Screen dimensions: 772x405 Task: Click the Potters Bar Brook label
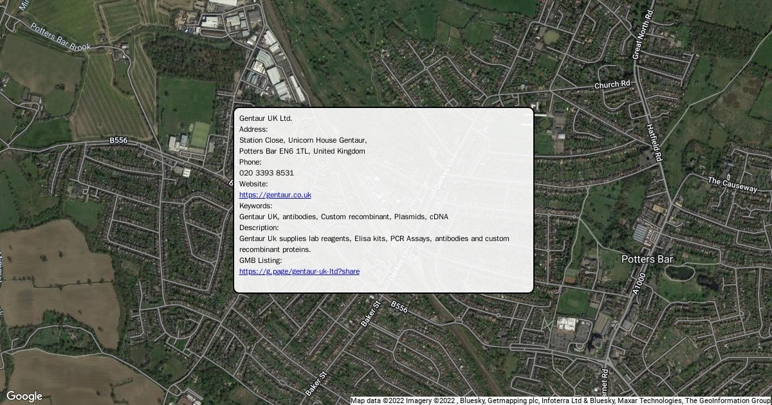coord(61,37)
